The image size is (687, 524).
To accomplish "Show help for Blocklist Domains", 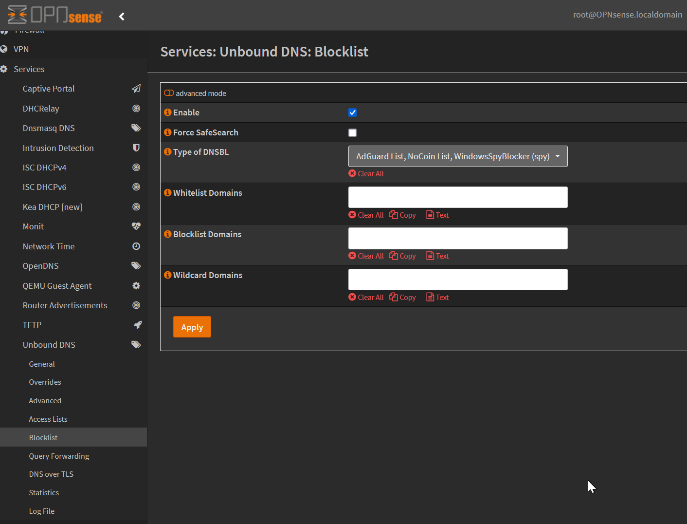I will click(x=168, y=234).
